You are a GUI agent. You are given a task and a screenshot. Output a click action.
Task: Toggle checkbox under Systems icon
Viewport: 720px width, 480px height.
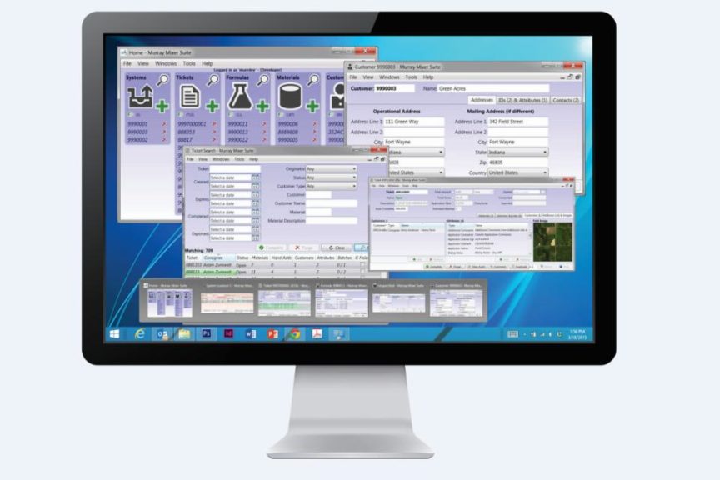[131, 115]
